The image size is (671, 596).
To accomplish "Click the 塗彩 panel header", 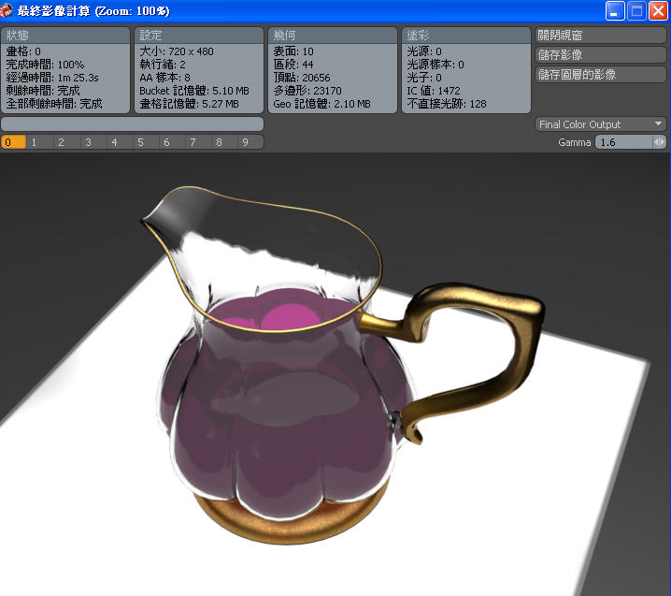I will [466, 36].
